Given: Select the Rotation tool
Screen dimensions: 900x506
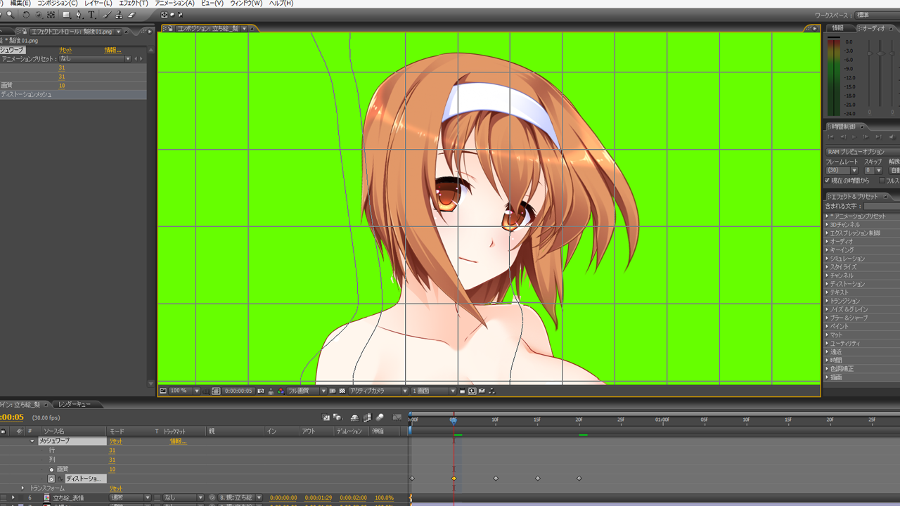Looking at the screenshot, I should pos(26,14).
